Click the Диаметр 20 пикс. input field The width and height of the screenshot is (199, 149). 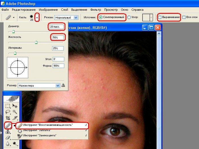[x=56, y=27]
